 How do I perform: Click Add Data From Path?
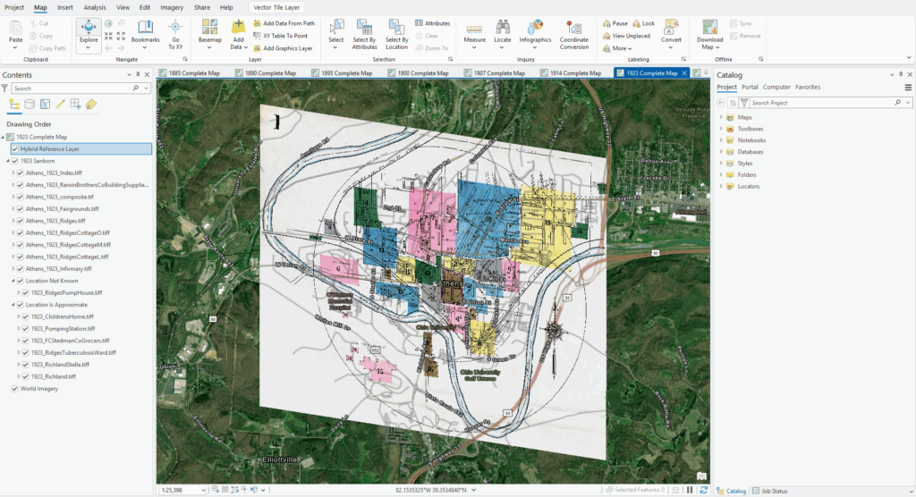coord(284,23)
